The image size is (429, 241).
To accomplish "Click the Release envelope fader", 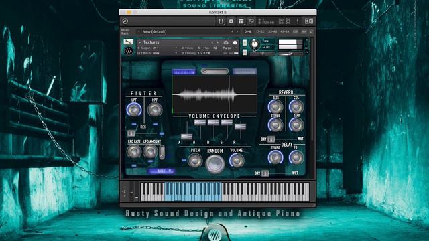I will click(240, 127).
